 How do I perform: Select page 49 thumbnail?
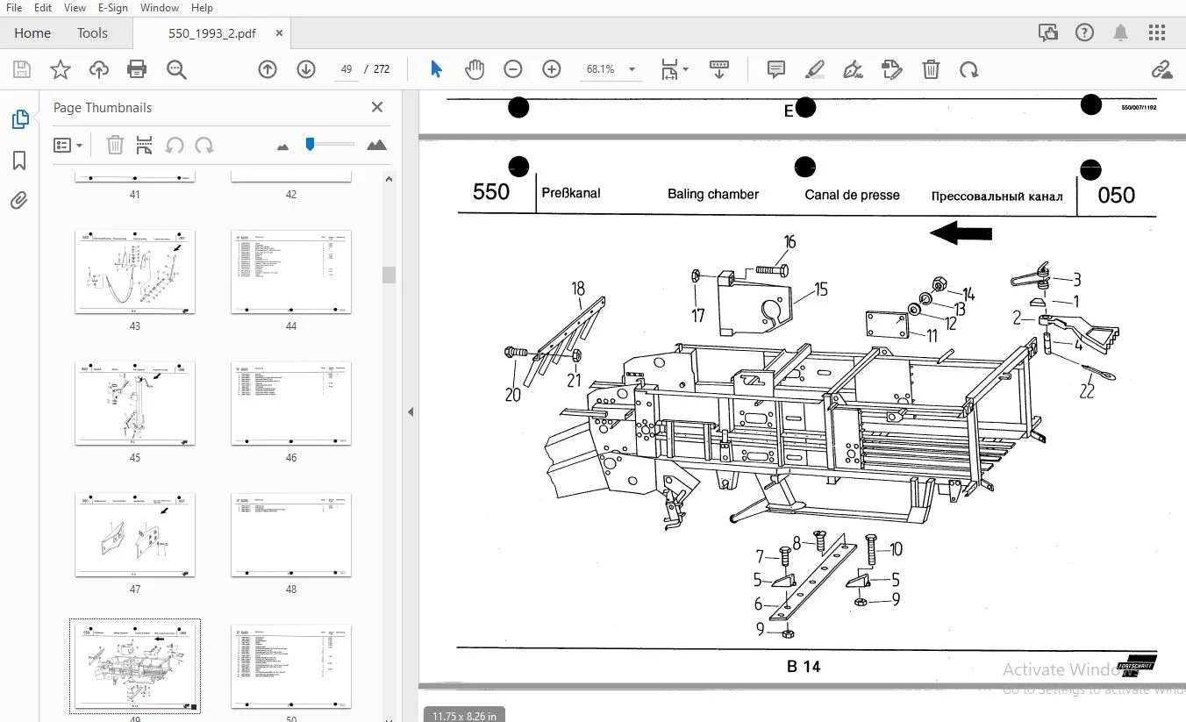(x=135, y=667)
